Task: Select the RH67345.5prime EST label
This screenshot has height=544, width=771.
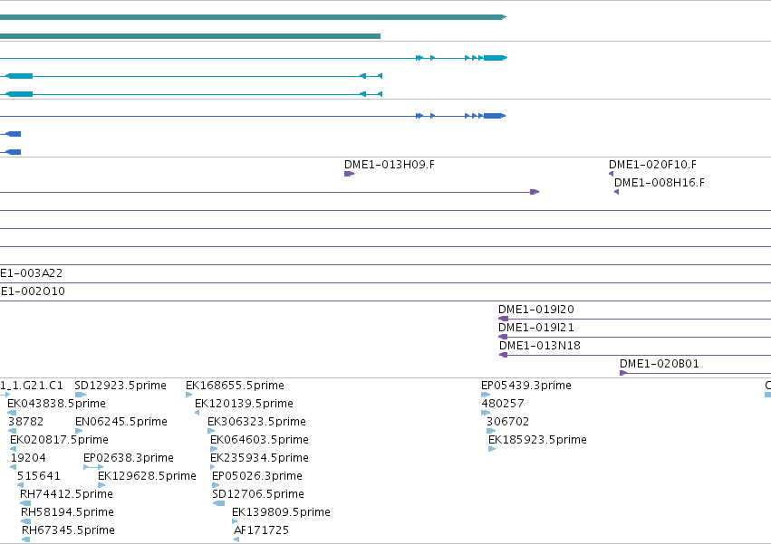Action: [x=68, y=530]
